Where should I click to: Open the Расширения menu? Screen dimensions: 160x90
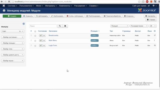pos(80,6)
